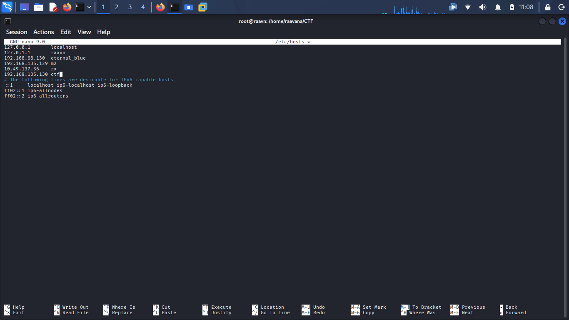Click the ip6-loopback entry
Image resolution: width=569 pixels, height=320 pixels.
pyautogui.click(x=115, y=85)
